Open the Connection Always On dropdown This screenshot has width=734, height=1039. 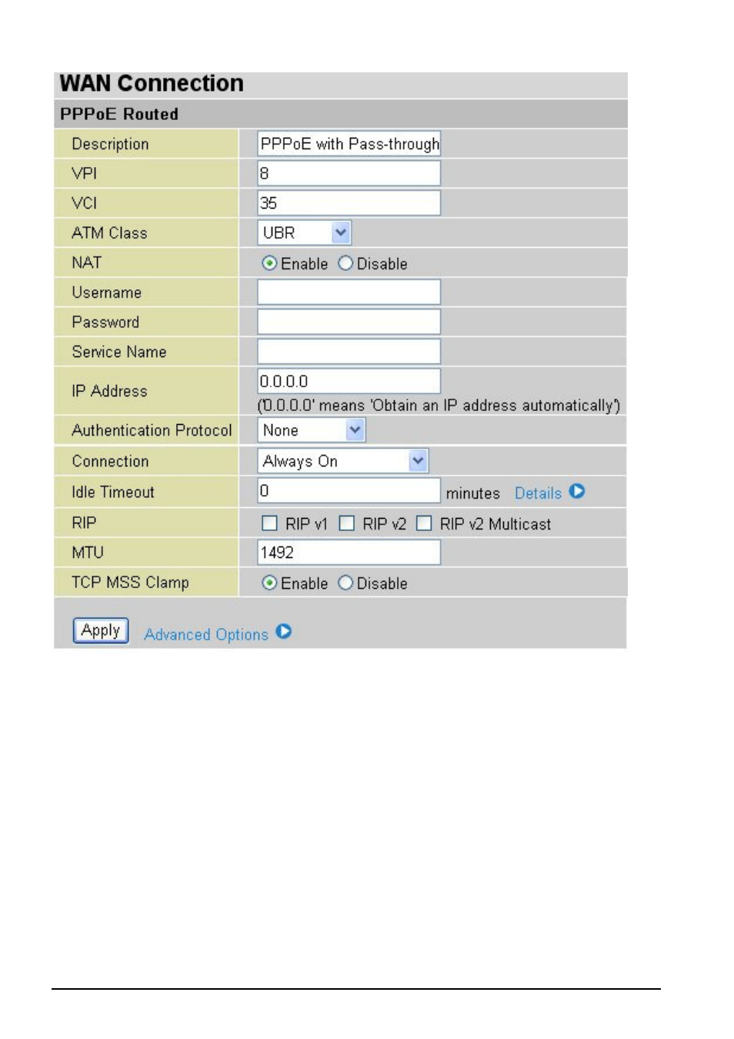tap(343, 461)
